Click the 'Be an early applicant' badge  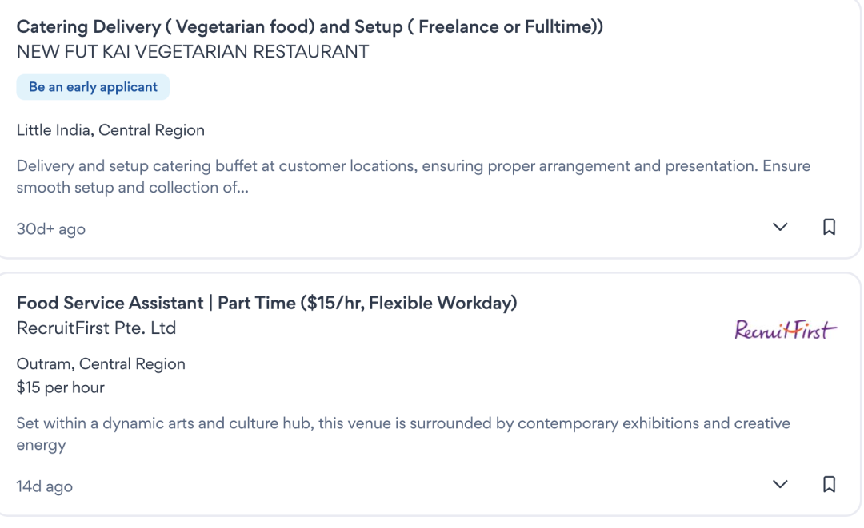93,87
